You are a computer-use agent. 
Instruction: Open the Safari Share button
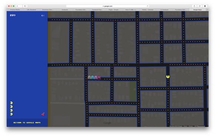pyautogui.click(x=194, y=6)
